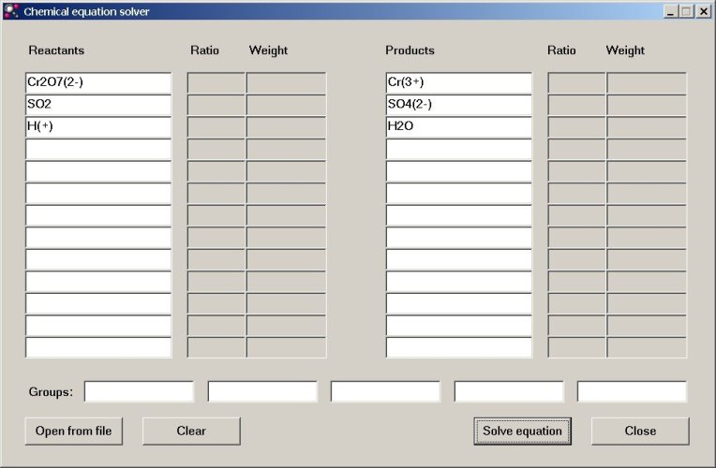Click the Clear button
This screenshot has width=716, height=468.
tap(191, 431)
